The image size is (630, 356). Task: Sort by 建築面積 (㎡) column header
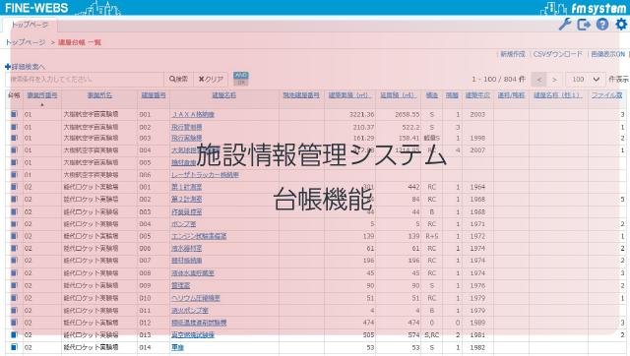coord(349,95)
